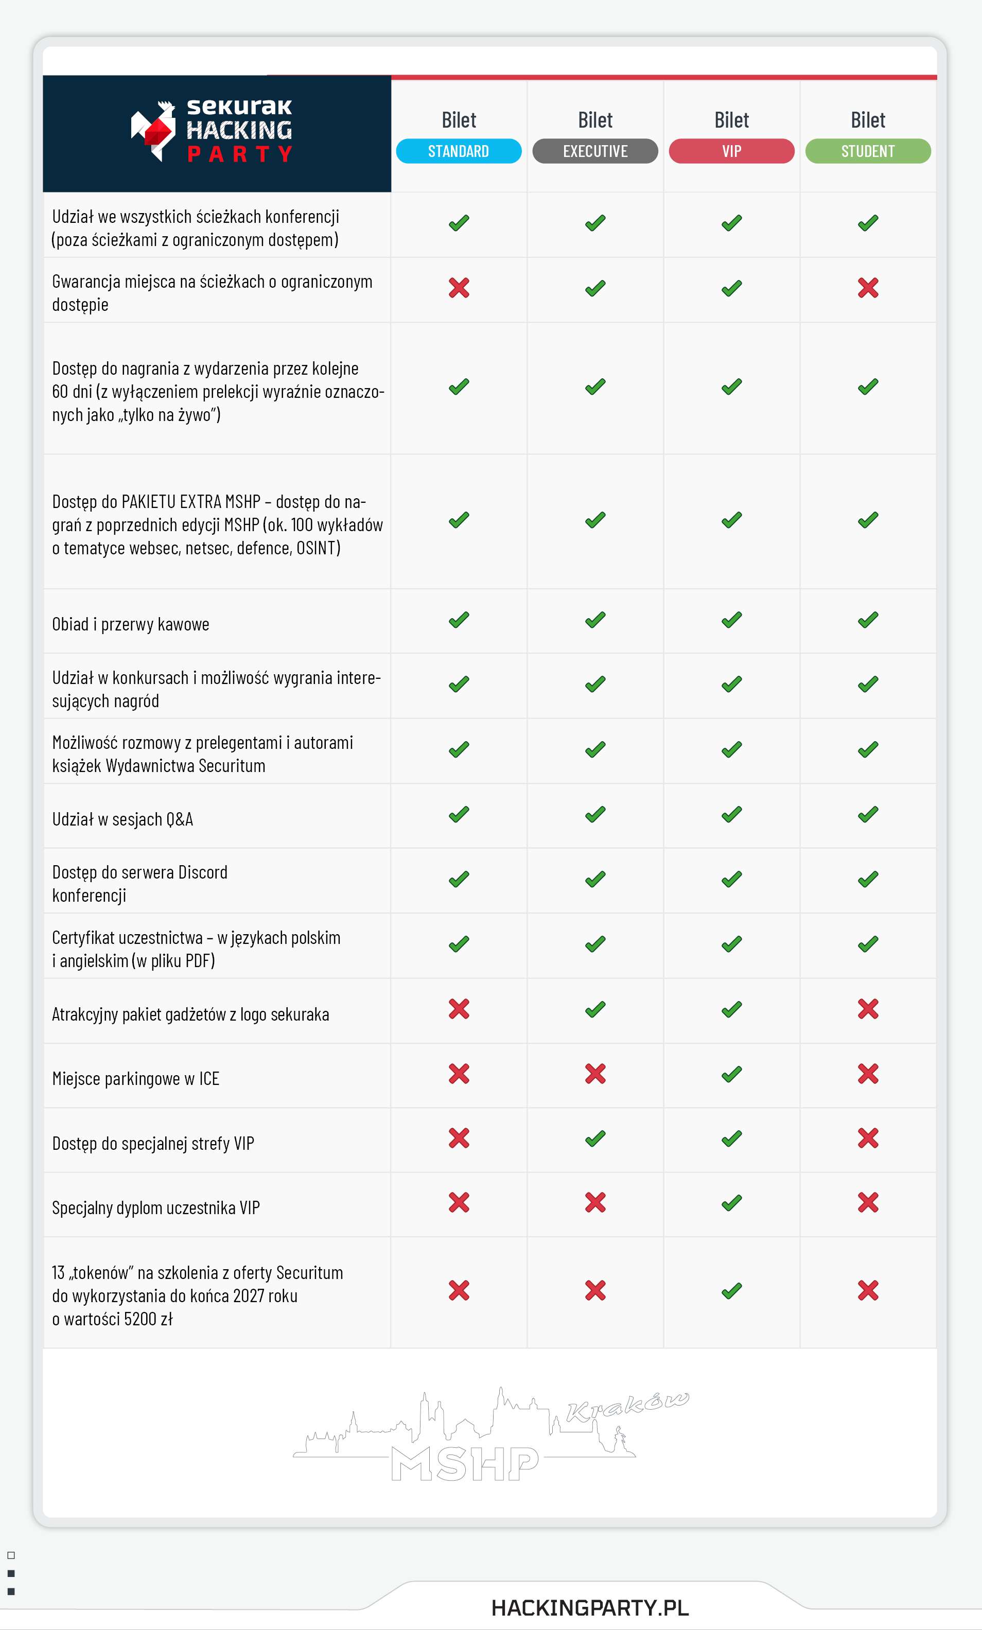Click Executive's red cross for parking at ICE

click(595, 1074)
